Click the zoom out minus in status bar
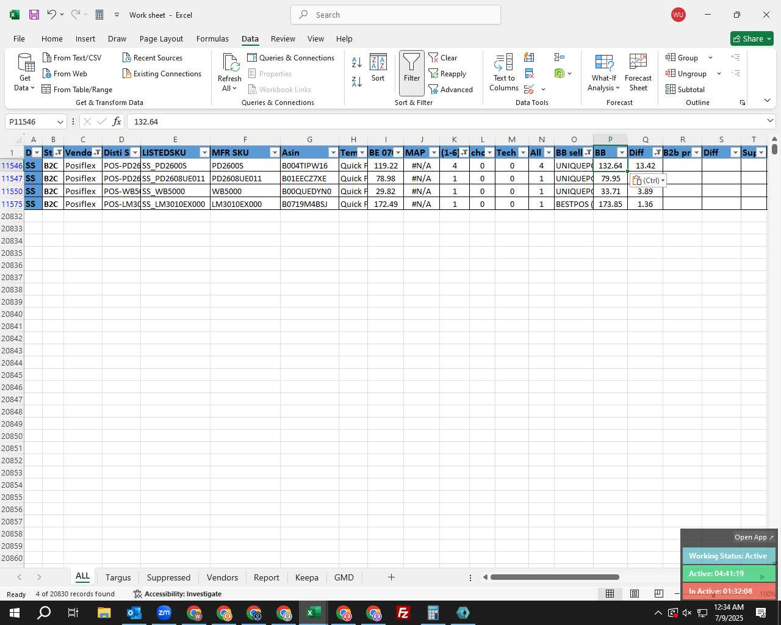 pyautogui.click(x=677, y=593)
